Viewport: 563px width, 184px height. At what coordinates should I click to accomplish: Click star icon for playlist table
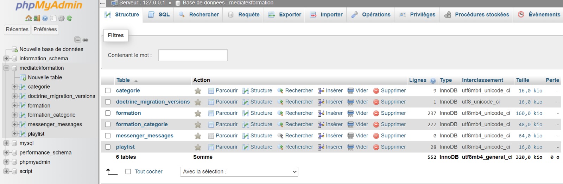pyautogui.click(x=198, y=147)
